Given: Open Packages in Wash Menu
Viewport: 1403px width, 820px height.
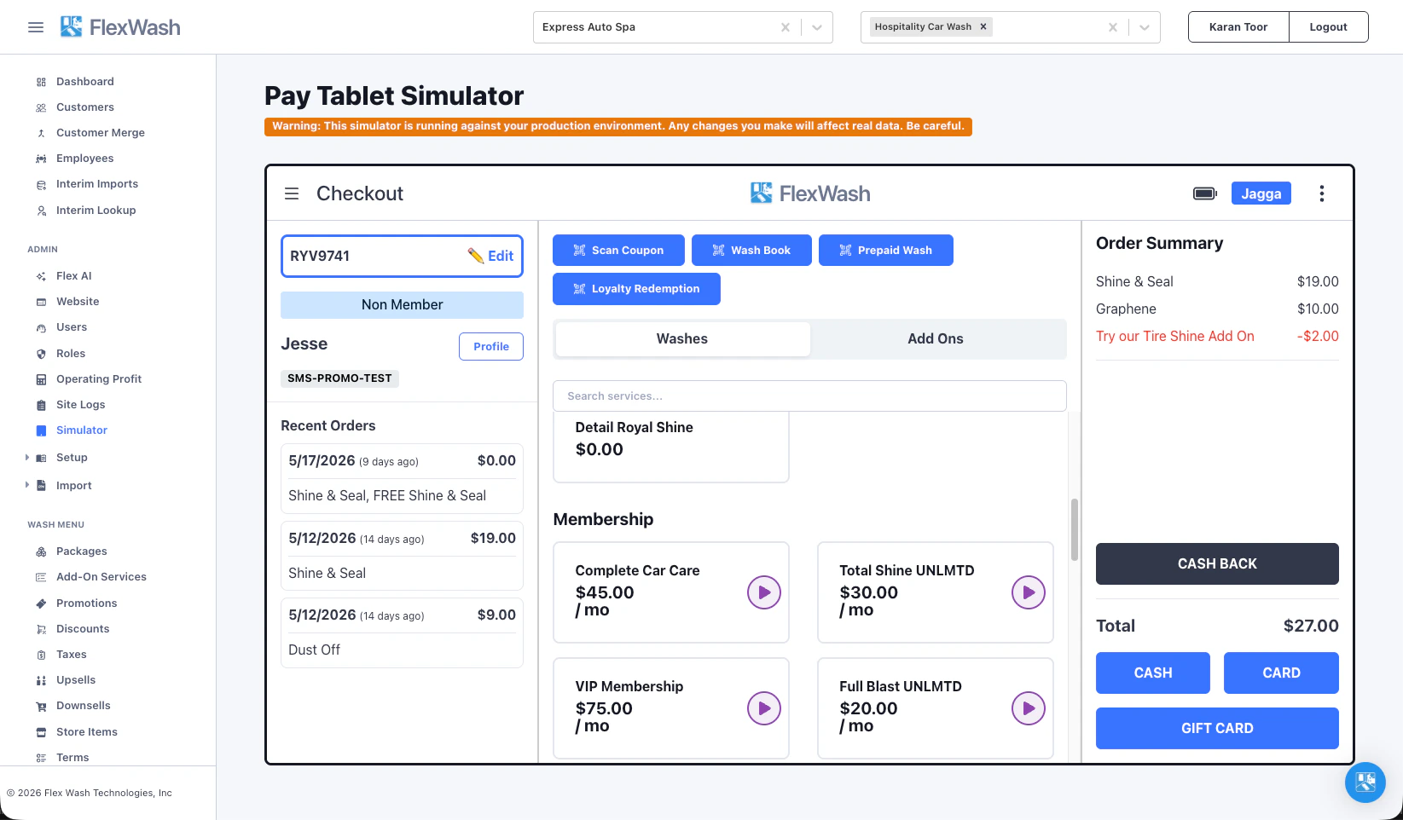Looking at the screenshot, I should point(82,551).
